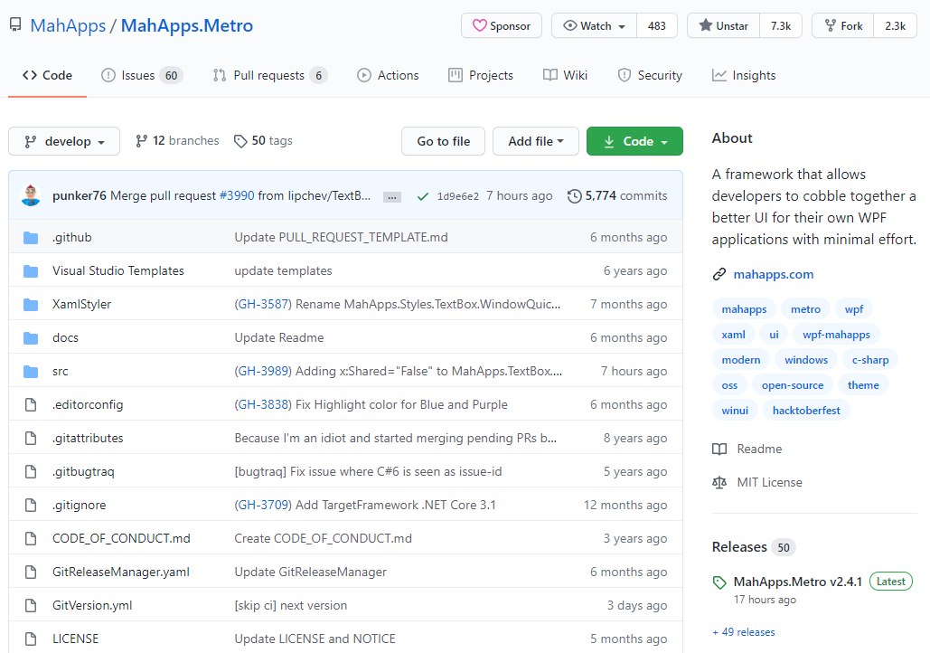930x653 pixels.
Task: Click the green commit status checkmark
Action: click(x=422, y=196)
